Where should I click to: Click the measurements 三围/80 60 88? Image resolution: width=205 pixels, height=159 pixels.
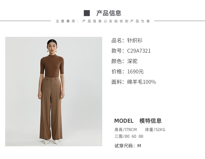(129, 136)
